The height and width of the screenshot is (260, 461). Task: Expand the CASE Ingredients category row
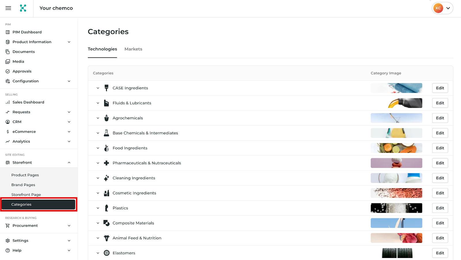click(98, 88)
